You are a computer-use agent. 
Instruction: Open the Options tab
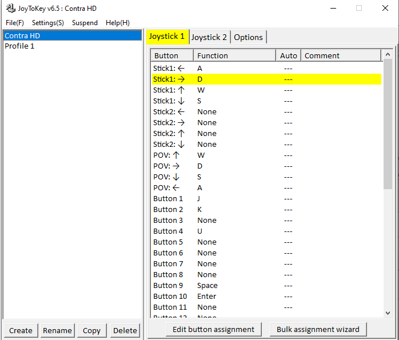pos(248,37)
